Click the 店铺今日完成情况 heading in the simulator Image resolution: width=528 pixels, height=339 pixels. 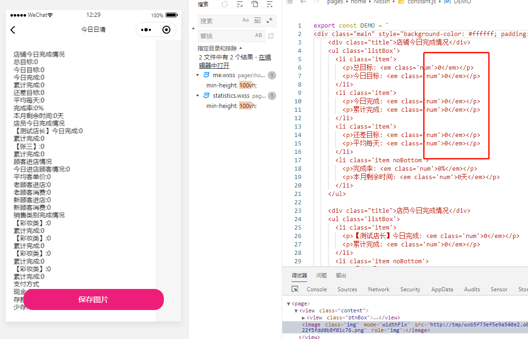39,55
